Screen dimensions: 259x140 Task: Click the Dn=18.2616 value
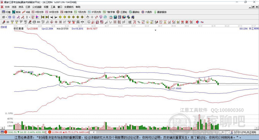pos(77,29)
